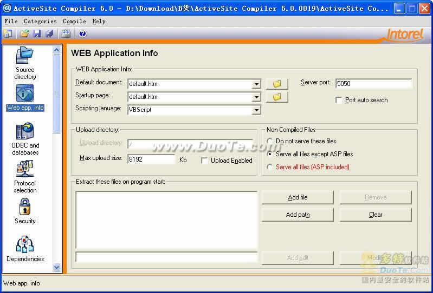Click the Add file button
This screenshot has height=293, width=433.
298,197
